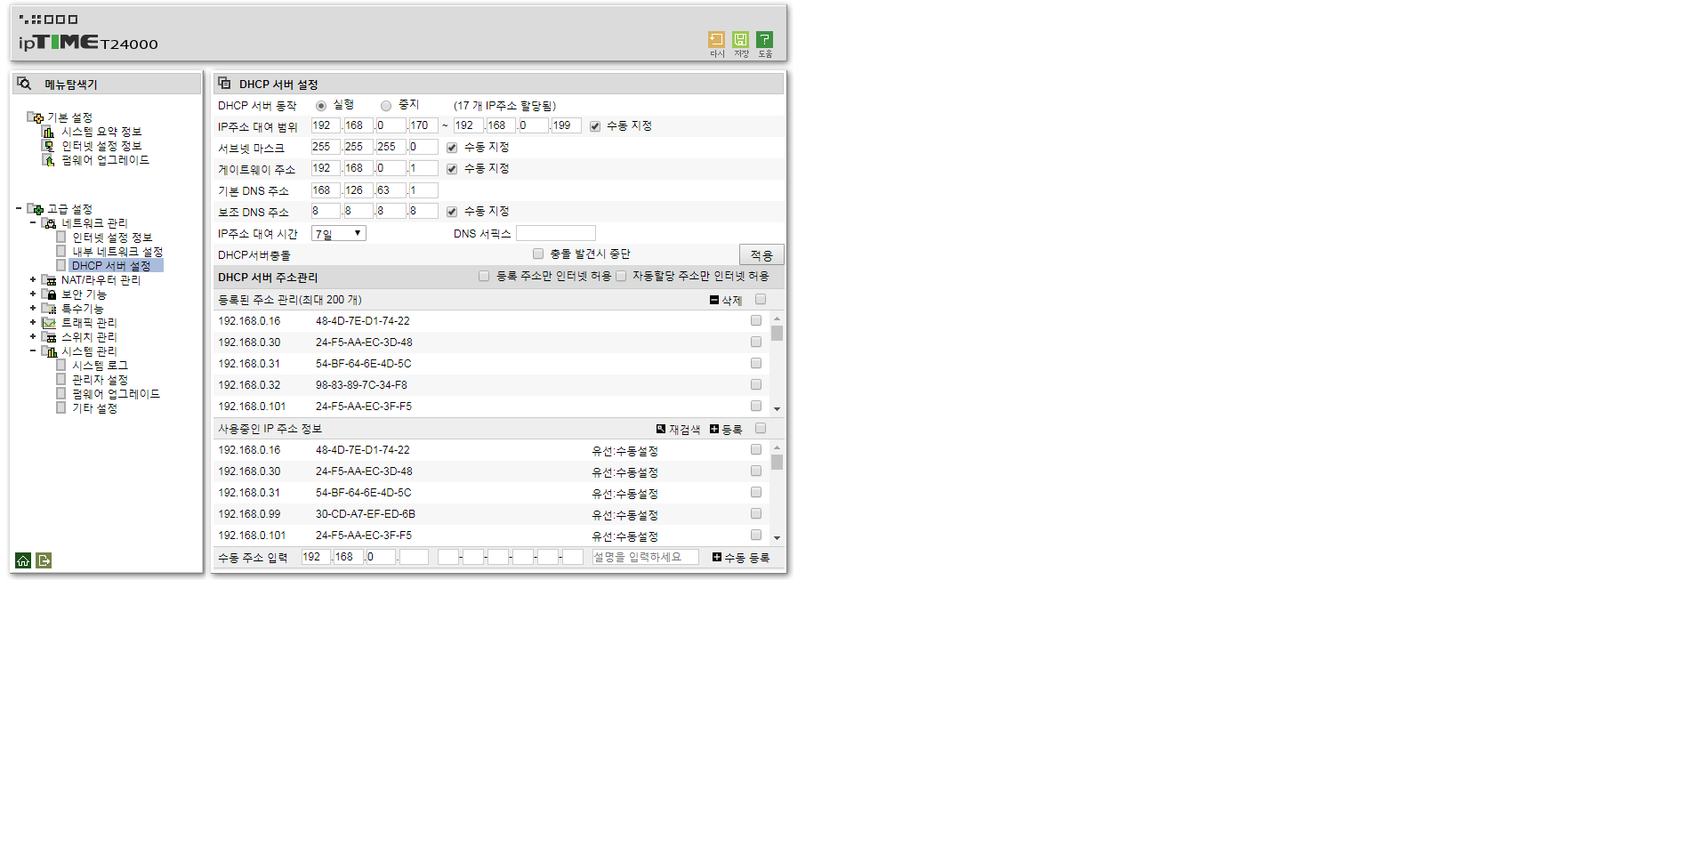
Task: Check the box for registered 192.168.0.32
Action: point(756,384)
